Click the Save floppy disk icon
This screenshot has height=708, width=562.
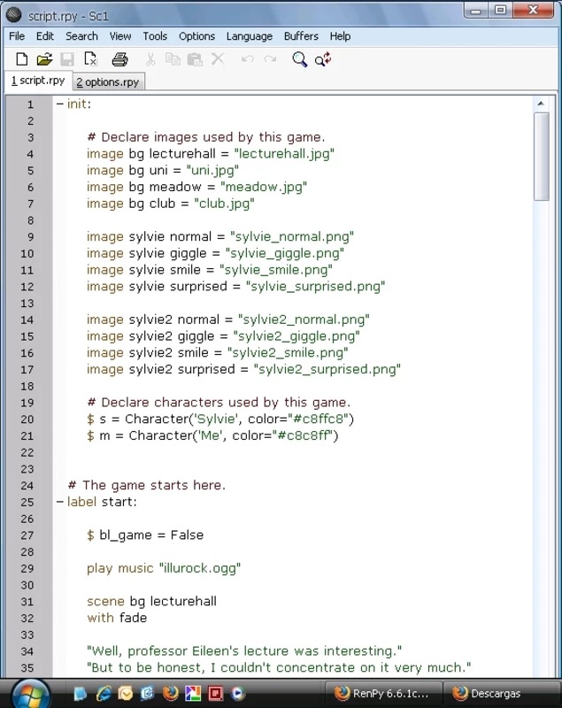67,59
